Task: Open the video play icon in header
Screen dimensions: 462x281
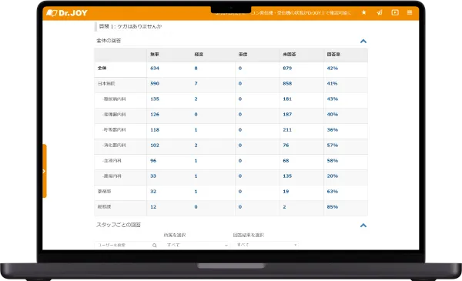Action: pos(395,12)
